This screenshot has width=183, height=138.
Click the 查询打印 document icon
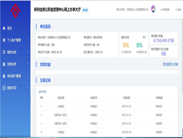(4, 88)
